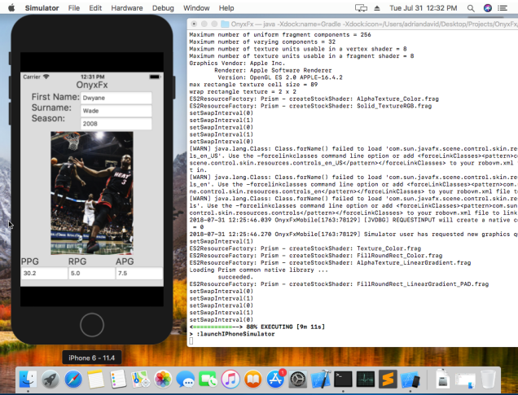Open Launchpad from the Dock
Image resolution: width=518 pixels, height=395 pixels.
(x=50, y=380)
